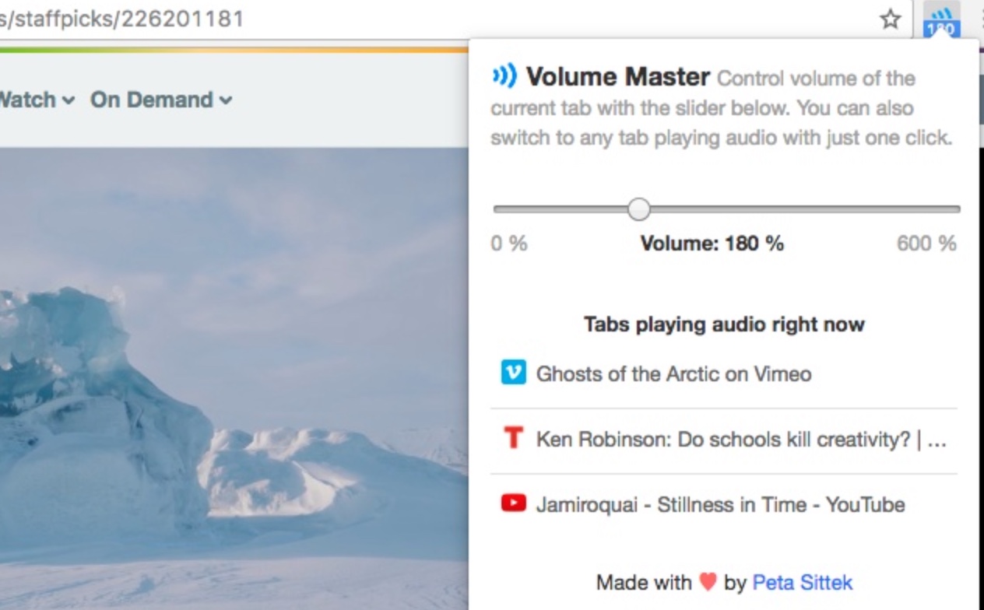The height and width of the screenshot is (610, 984).
Task: Bookmark this page with the star icon
Action: pos(891,19)
